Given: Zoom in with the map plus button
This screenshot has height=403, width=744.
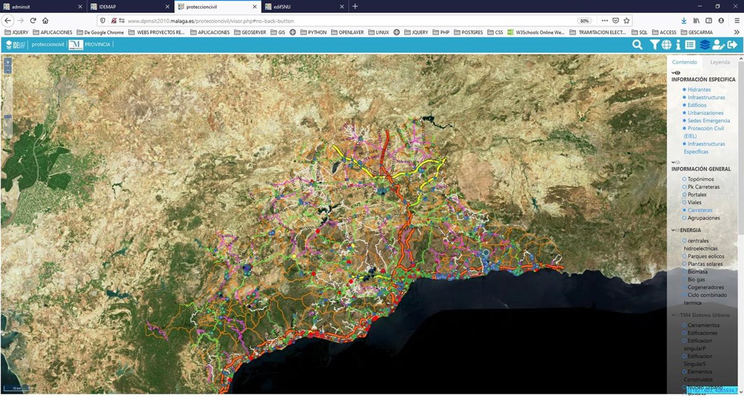Looking at the screenshot, I should tap(7, 63).
